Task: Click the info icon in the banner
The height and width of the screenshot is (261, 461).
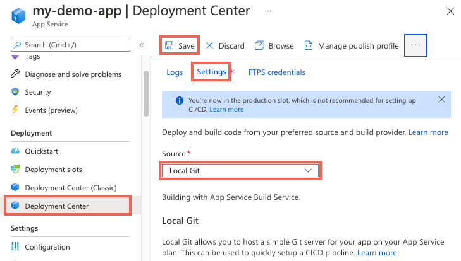Action: point(180,101)
